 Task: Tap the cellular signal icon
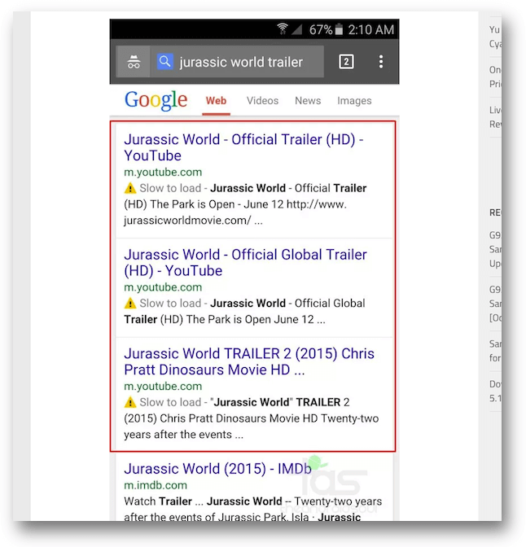296,29
